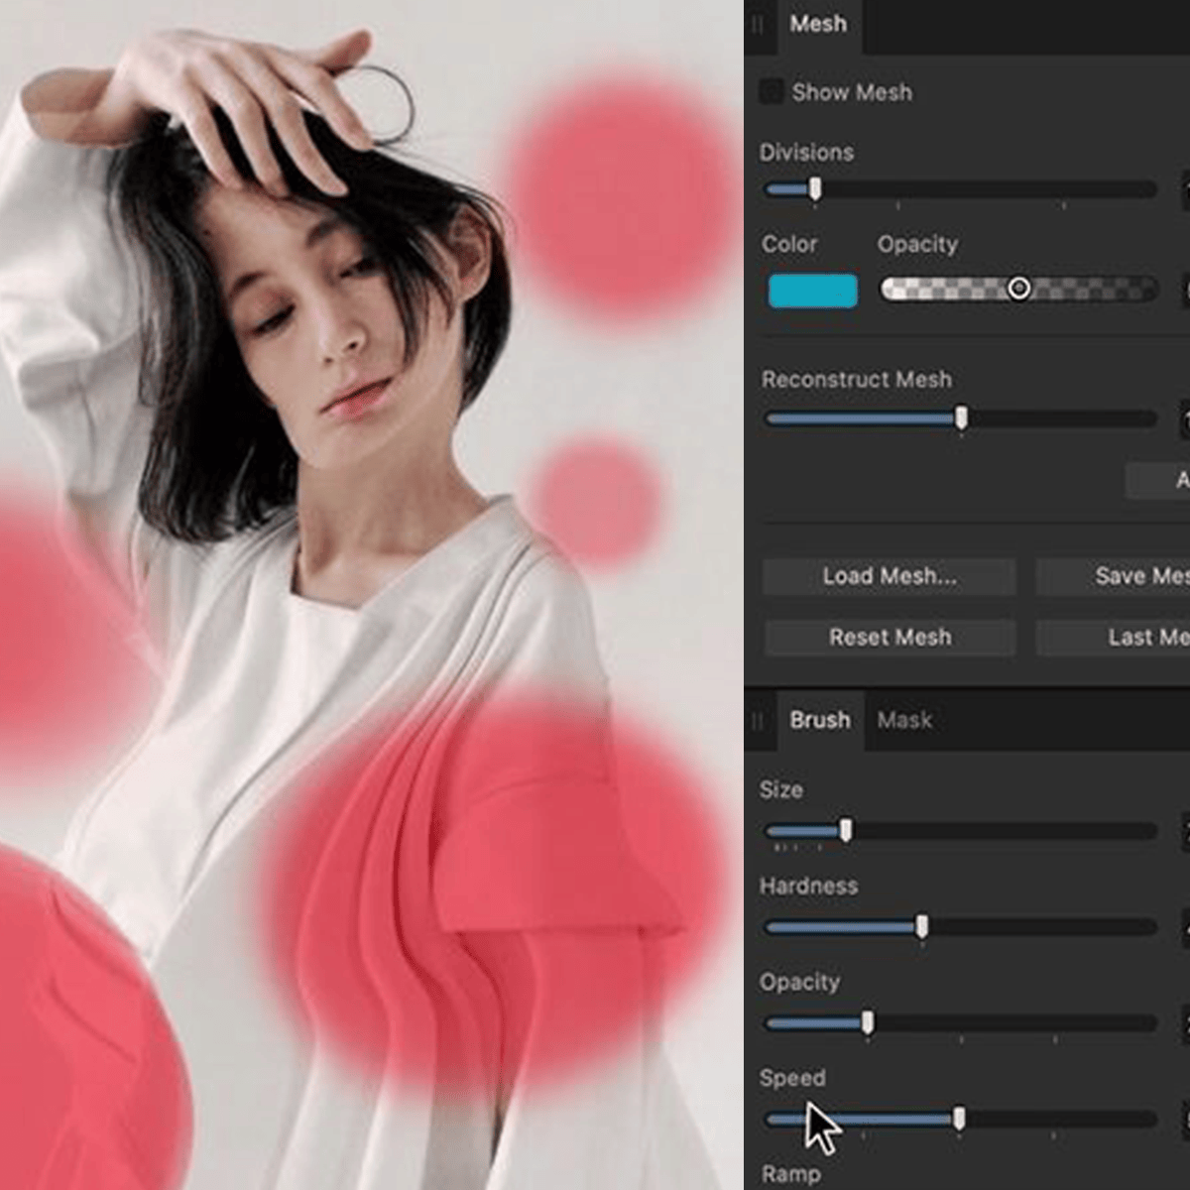
Task: Click the Reconstruct Mesh label
Action: point(857,380)
